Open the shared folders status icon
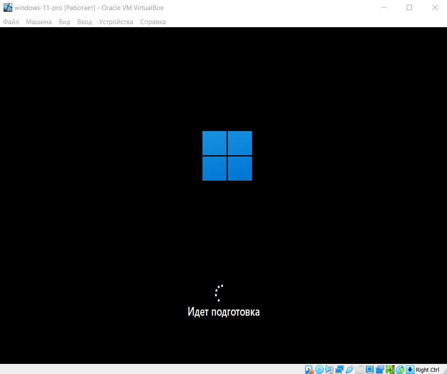The height and width of the screenshot is (374, 447). [360, 370]
